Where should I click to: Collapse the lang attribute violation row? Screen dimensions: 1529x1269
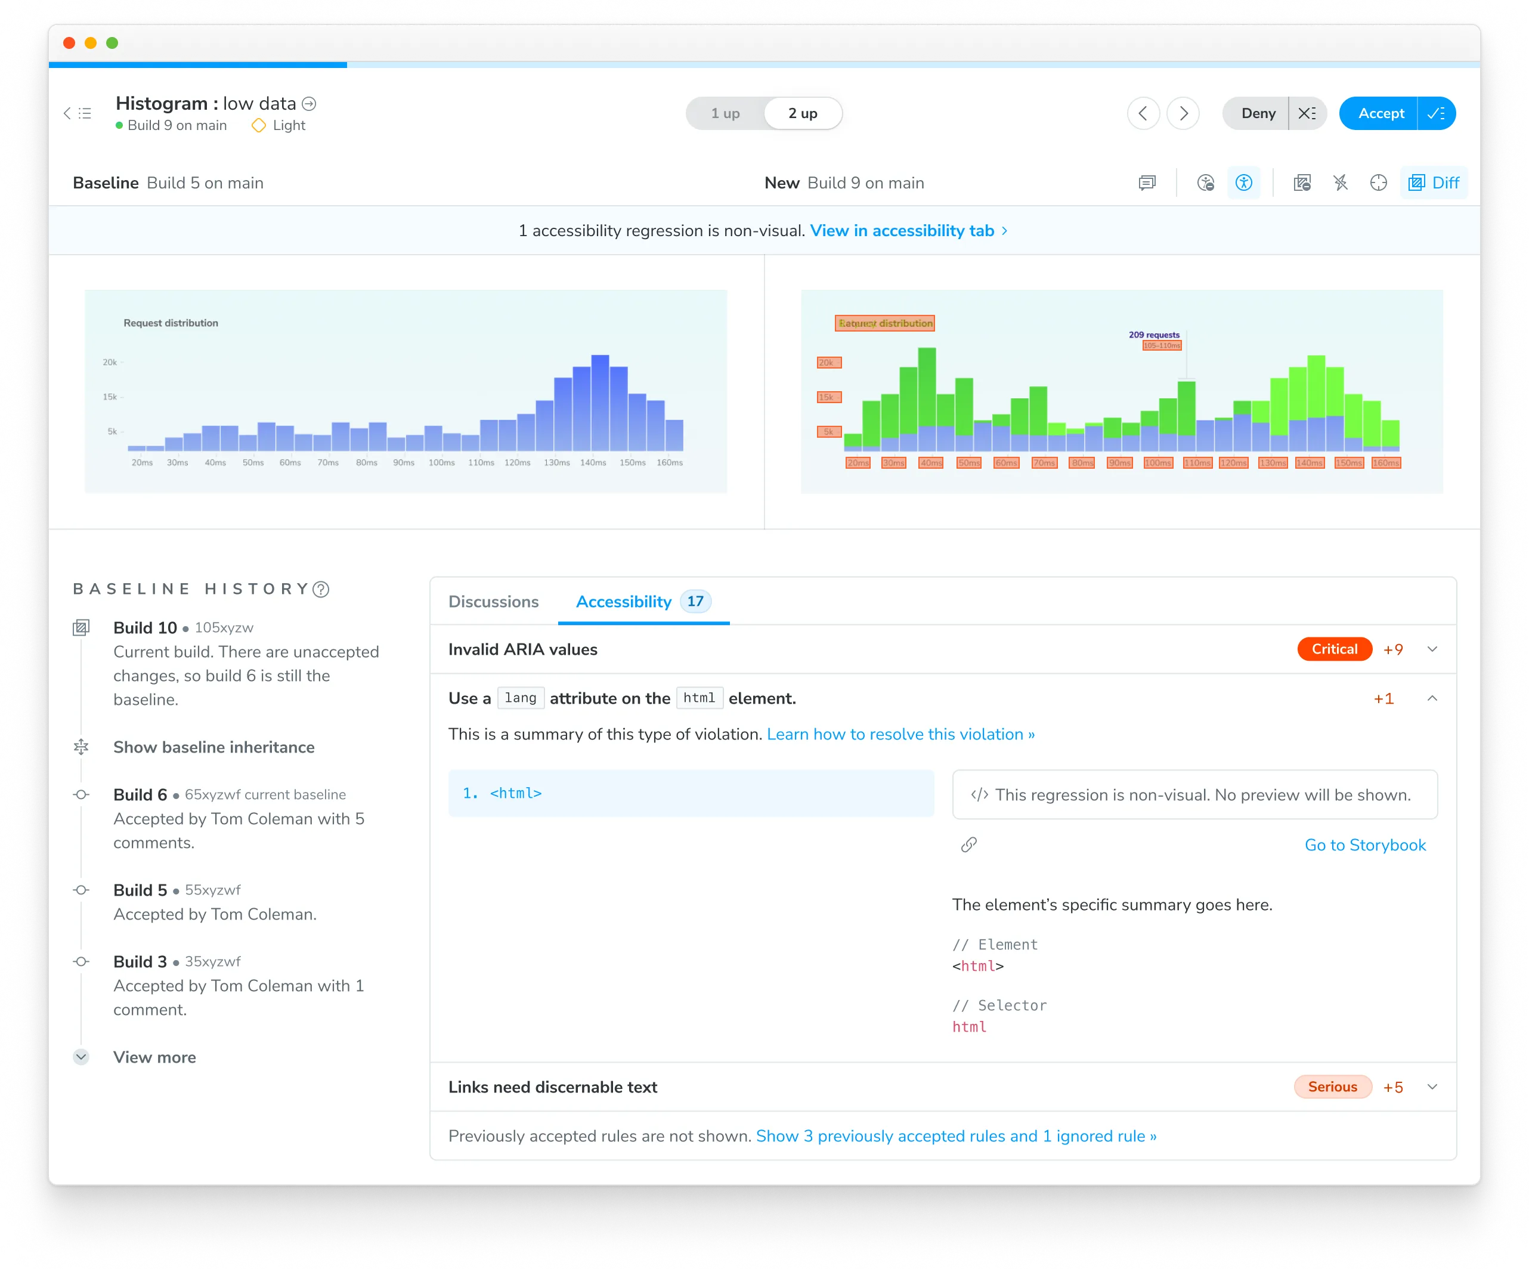1431,698
